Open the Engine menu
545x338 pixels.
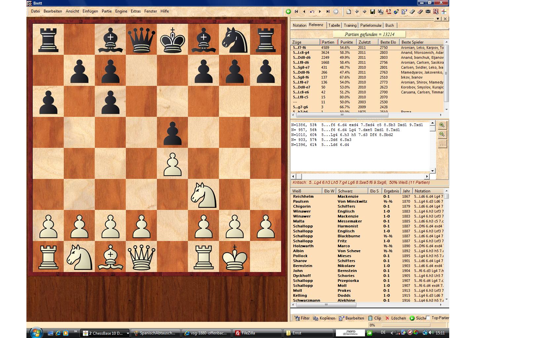point(121,11)
